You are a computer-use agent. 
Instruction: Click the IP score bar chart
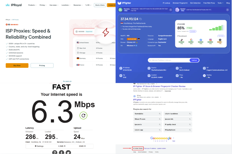click(217, 28)
